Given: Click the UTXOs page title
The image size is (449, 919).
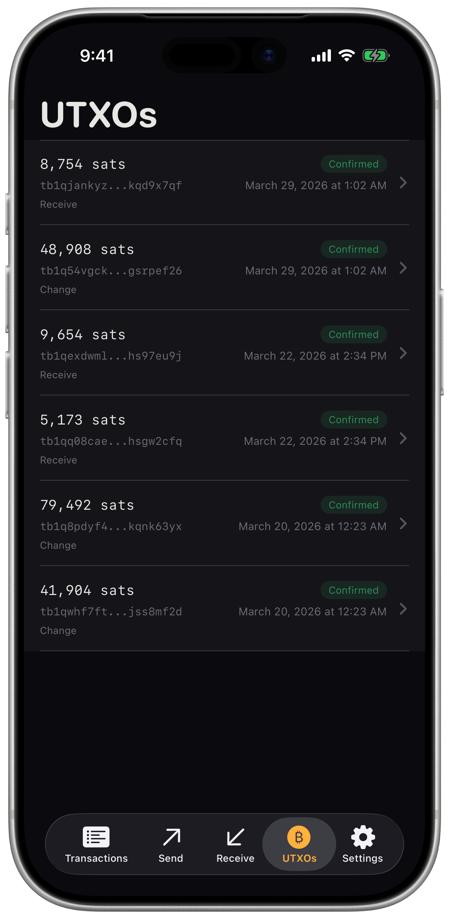Looking at the screenshot, I should coord(99,115).
